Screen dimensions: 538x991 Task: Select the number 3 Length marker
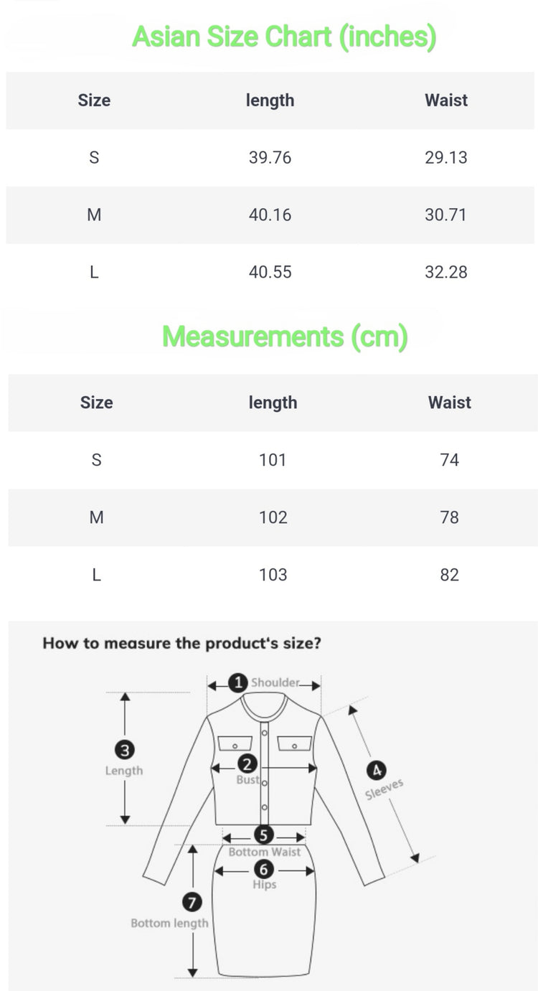click(x=125, y=751)
